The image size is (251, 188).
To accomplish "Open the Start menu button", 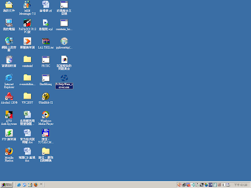I will [7, 184].
